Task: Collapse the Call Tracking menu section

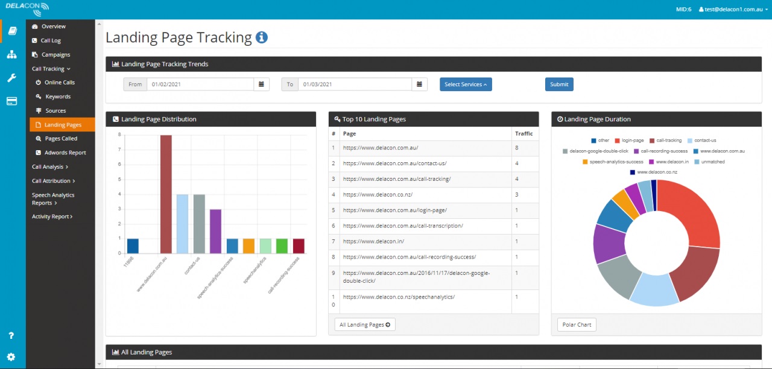Action: coord(51,69)
